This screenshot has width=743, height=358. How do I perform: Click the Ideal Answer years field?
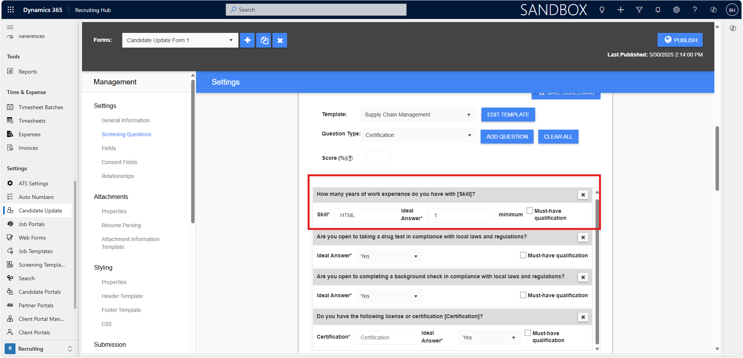(461, 215)
